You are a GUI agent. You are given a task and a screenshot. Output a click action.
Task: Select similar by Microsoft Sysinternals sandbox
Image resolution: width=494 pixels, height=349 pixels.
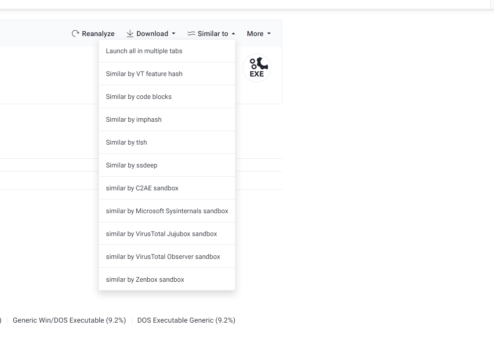point(167,211)
